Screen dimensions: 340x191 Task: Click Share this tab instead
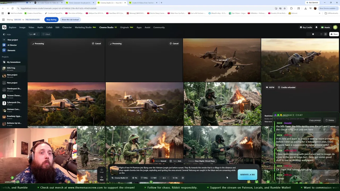[x=70, y=20]
